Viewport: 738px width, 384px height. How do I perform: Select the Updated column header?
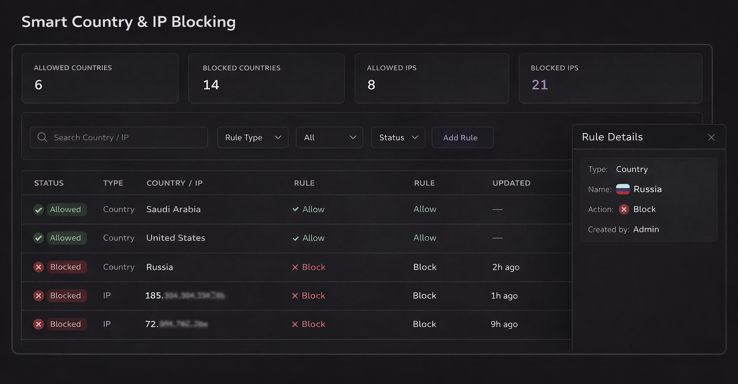click(x=511, y=183)
